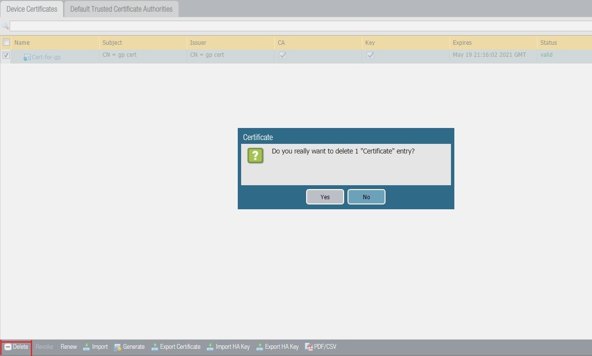Viewport: 592px width, 356px height.
Task: Click the green question mark in the dialog
Action: pyautogui.click(x=255, y=155)
